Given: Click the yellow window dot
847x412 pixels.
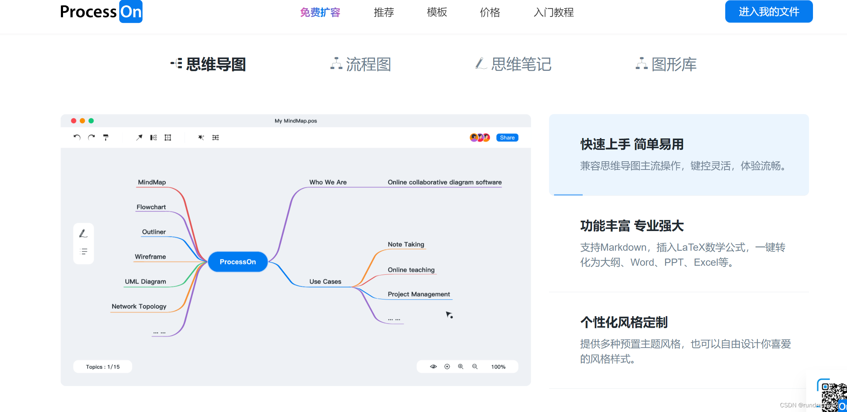Looking at the screenshot, I should [82, 121].
